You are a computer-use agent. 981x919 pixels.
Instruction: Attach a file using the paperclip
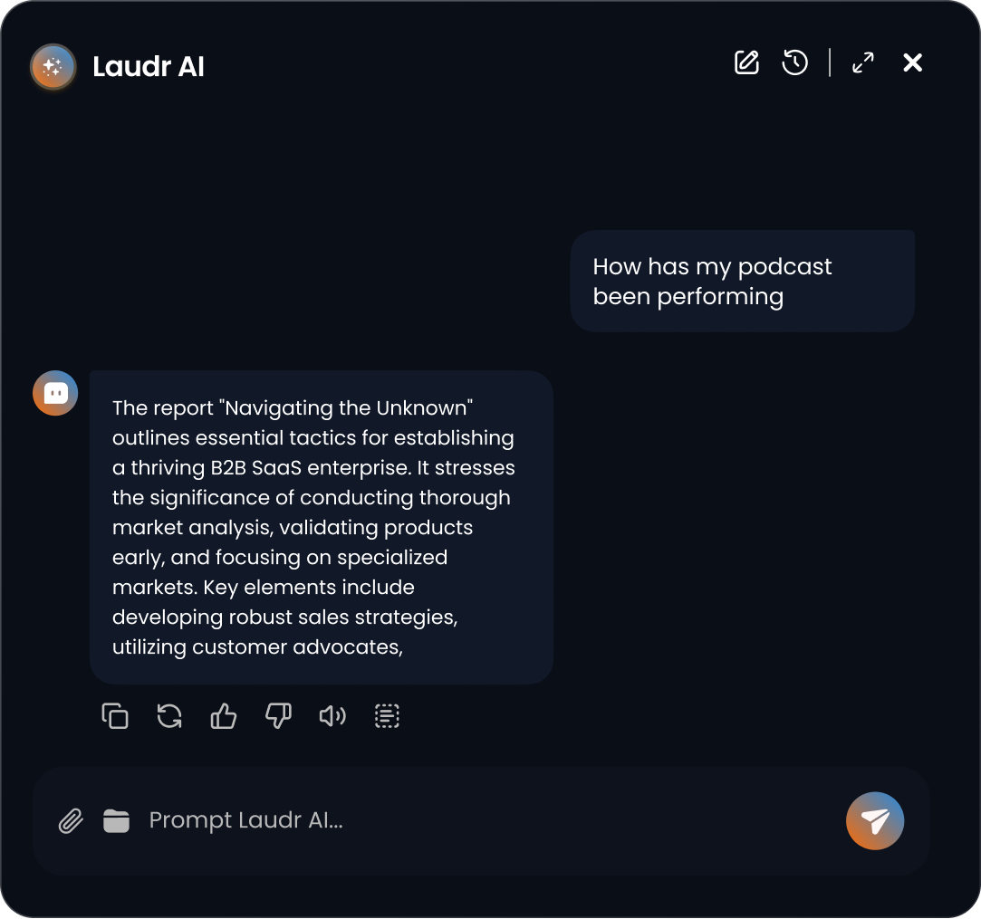click(x=71, y=820)
